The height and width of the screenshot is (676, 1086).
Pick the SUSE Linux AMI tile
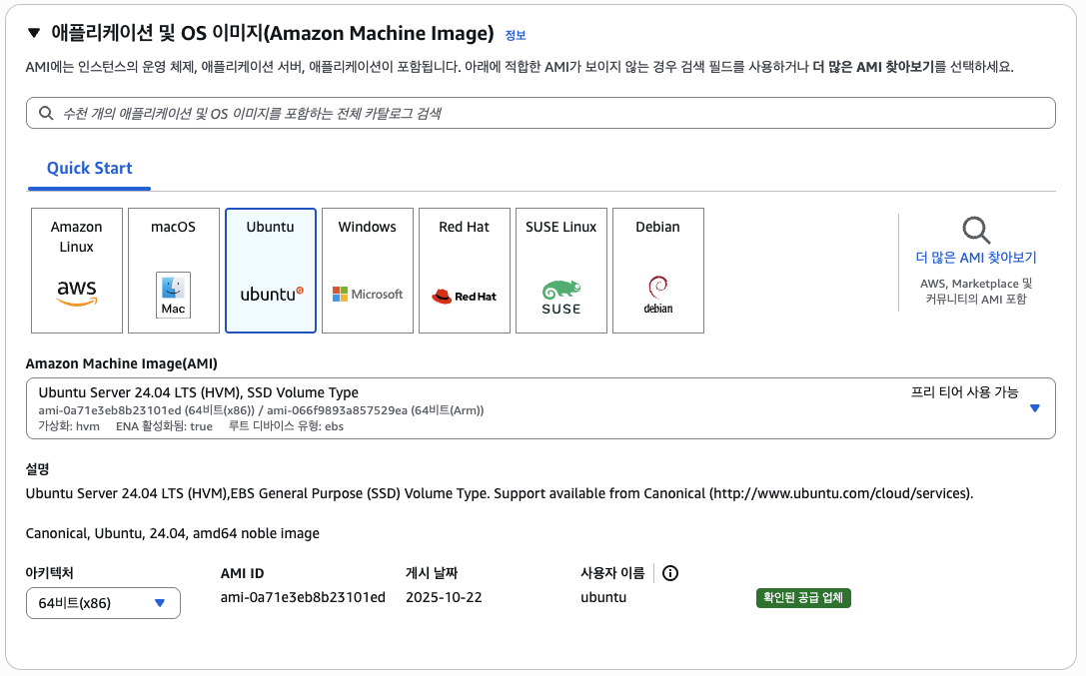(561, 271)
